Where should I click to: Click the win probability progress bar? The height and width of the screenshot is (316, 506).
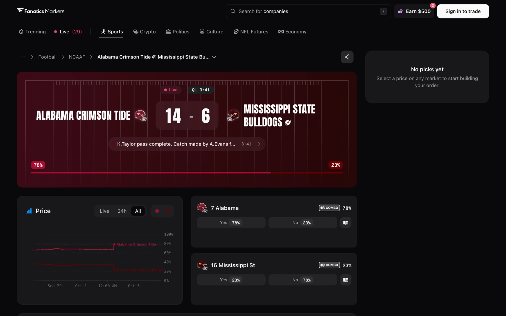click(x=187, y=173)
